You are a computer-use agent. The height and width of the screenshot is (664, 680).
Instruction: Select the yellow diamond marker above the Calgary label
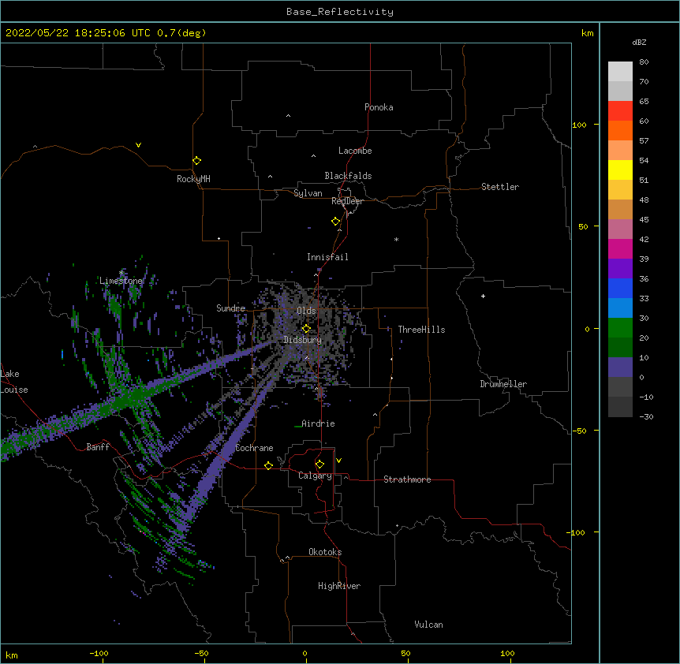[319, 464]
